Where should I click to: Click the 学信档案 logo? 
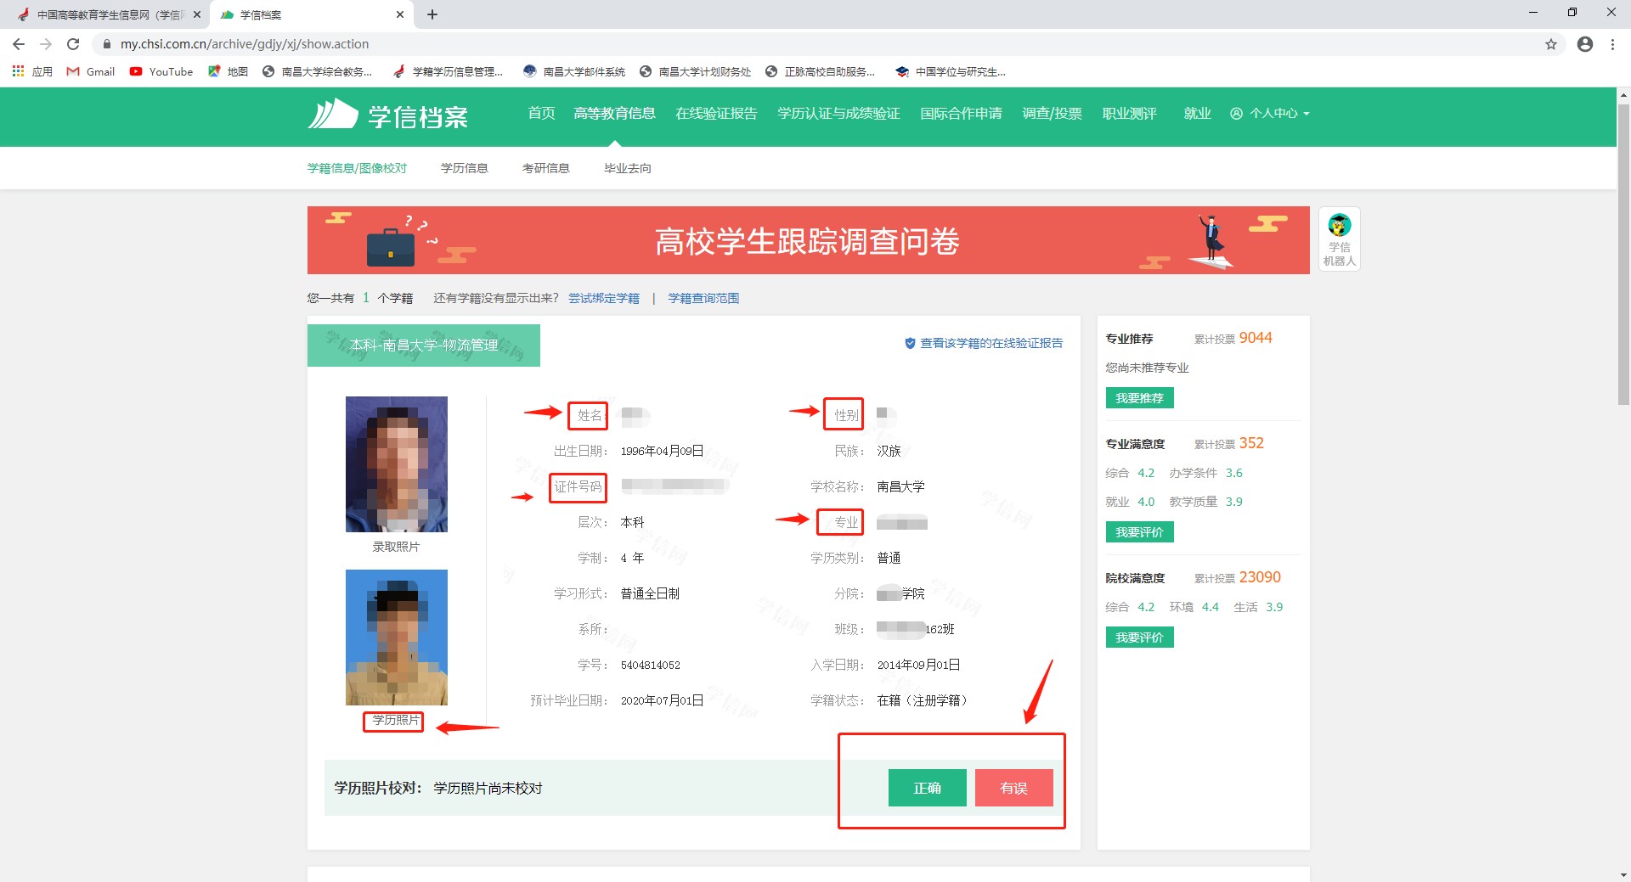pyautogui.click(x=388, y=115)
